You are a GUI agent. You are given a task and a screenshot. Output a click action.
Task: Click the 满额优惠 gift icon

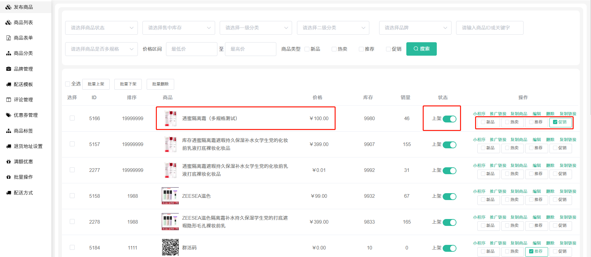coord(9,162)
